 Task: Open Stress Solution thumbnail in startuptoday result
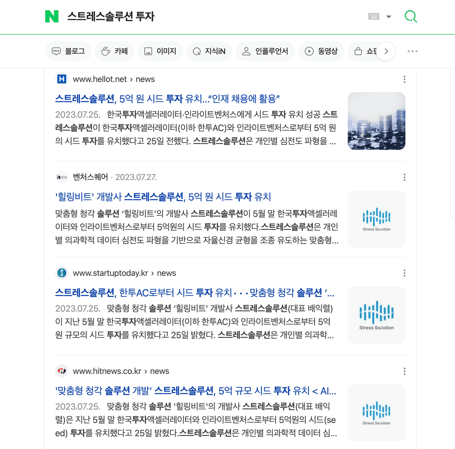click(376, 315)
